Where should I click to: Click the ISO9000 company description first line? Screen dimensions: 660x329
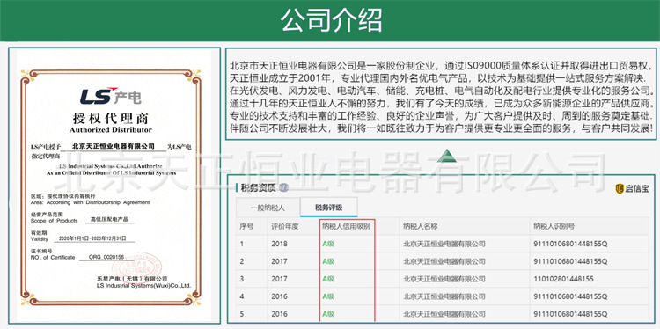(442, 66)
